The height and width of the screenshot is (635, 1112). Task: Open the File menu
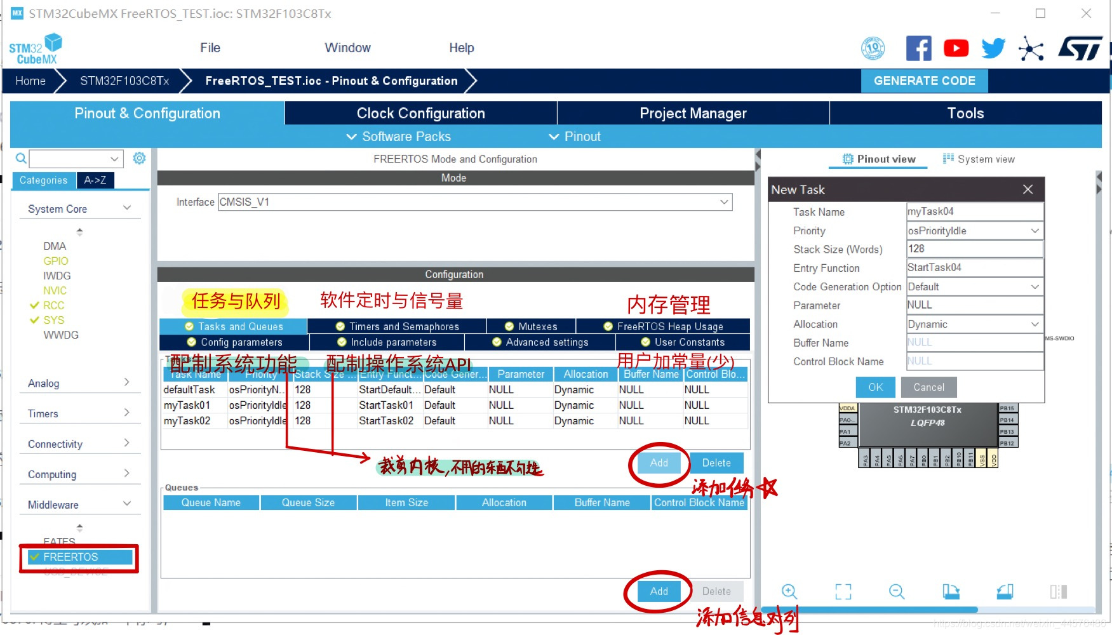point(210,48)
